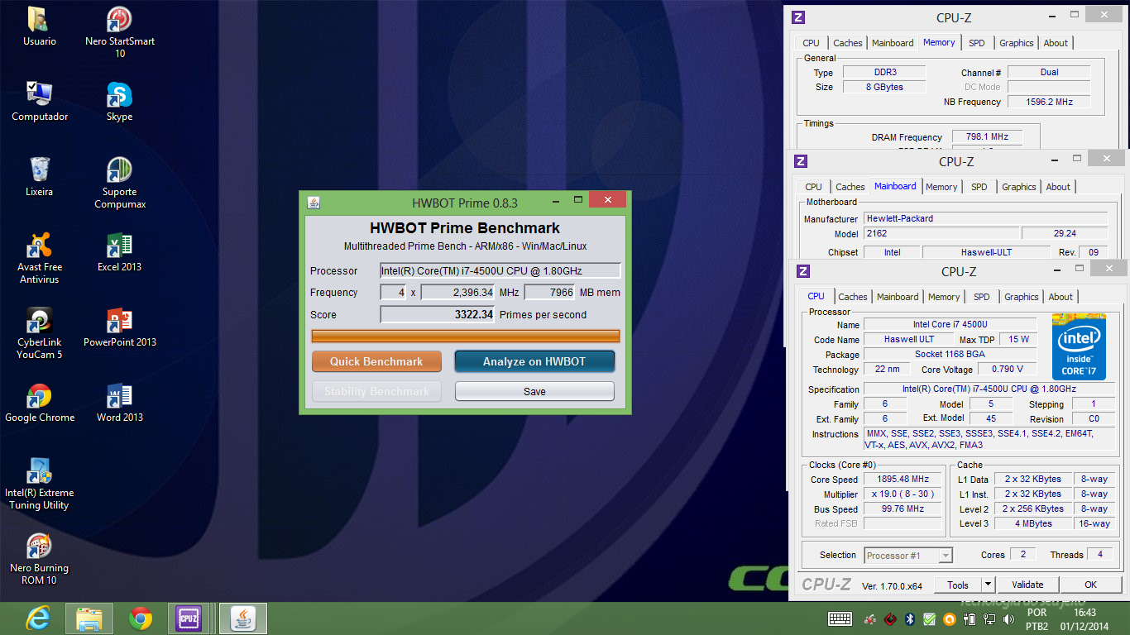
Task: Select CPU tab in front CPU-Z window
Action: tap(816, 296)
